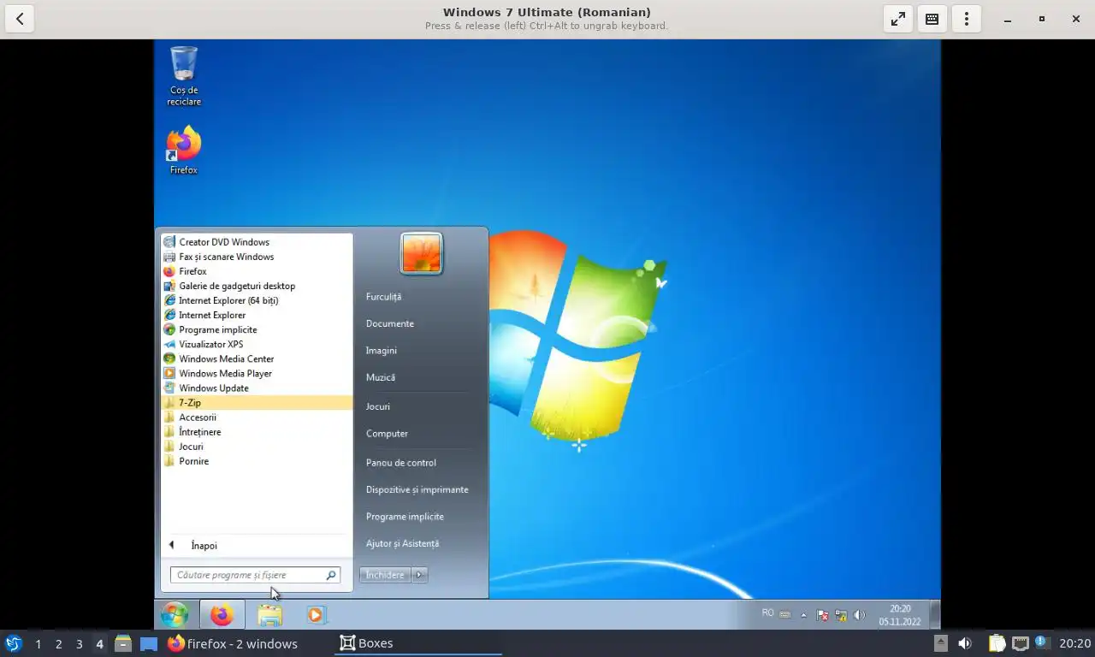The height and width of the screenshot is (657, 1095).
Task: Click on-screen keyboard tray icon
Action: pyautogui.click(x=785, y=615)
